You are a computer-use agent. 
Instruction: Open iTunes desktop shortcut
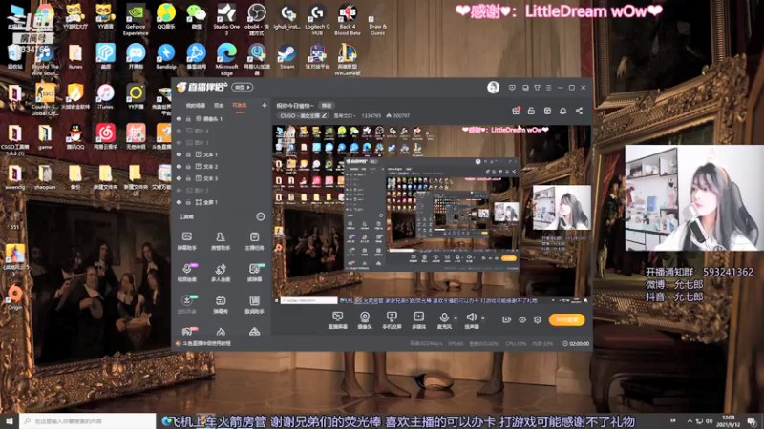[105, 96]
